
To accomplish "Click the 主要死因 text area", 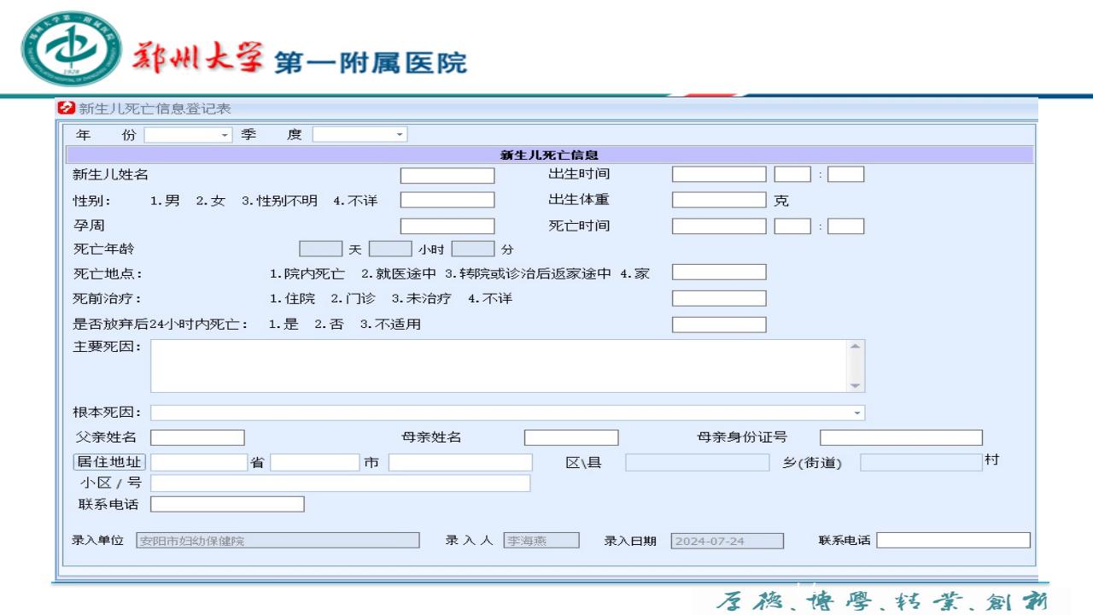I will (x=500, y=366).
